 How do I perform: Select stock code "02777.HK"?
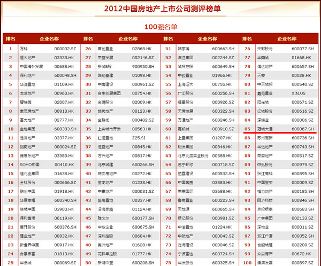pos(64,120)
